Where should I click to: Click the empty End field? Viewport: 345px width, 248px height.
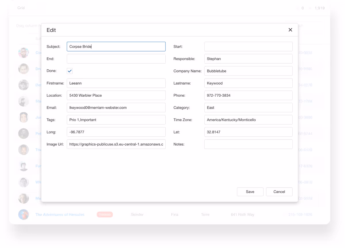point(116,59)
